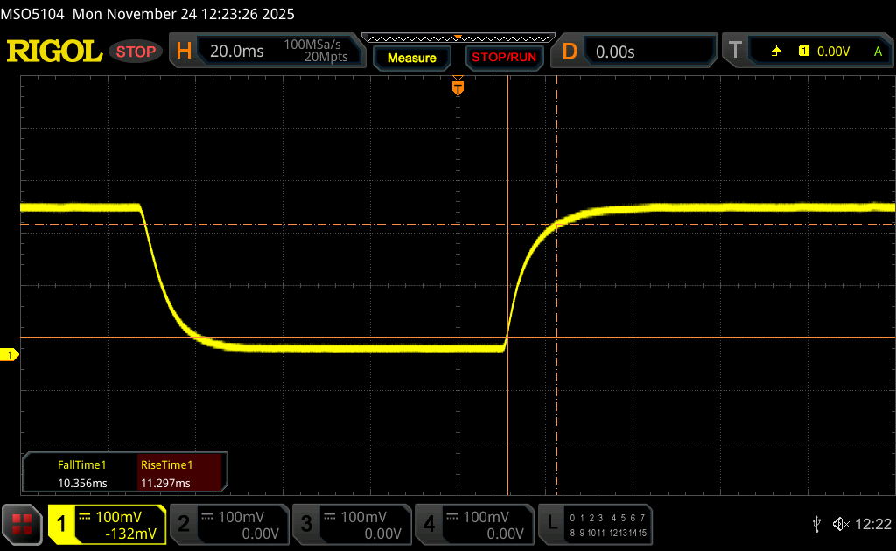Click the USB connection status icon

coord(816,524)
